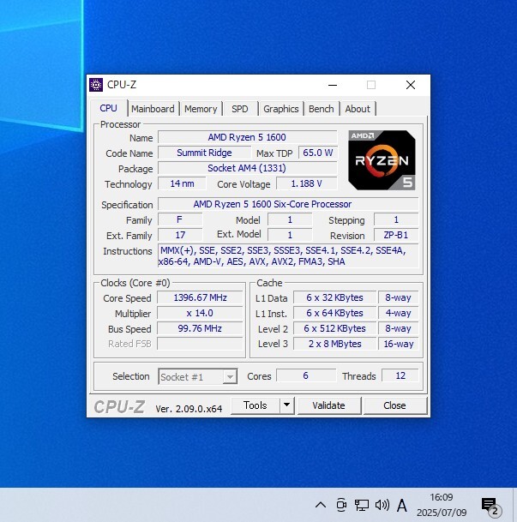
Task: Click the Max TDP value 65.0 W
Action: tap(318, 153)
